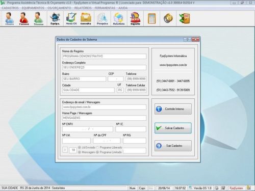Viewport: 255px width, 191px height.
Task: Open the CADASTROS menu
Action: pos(10,8)
